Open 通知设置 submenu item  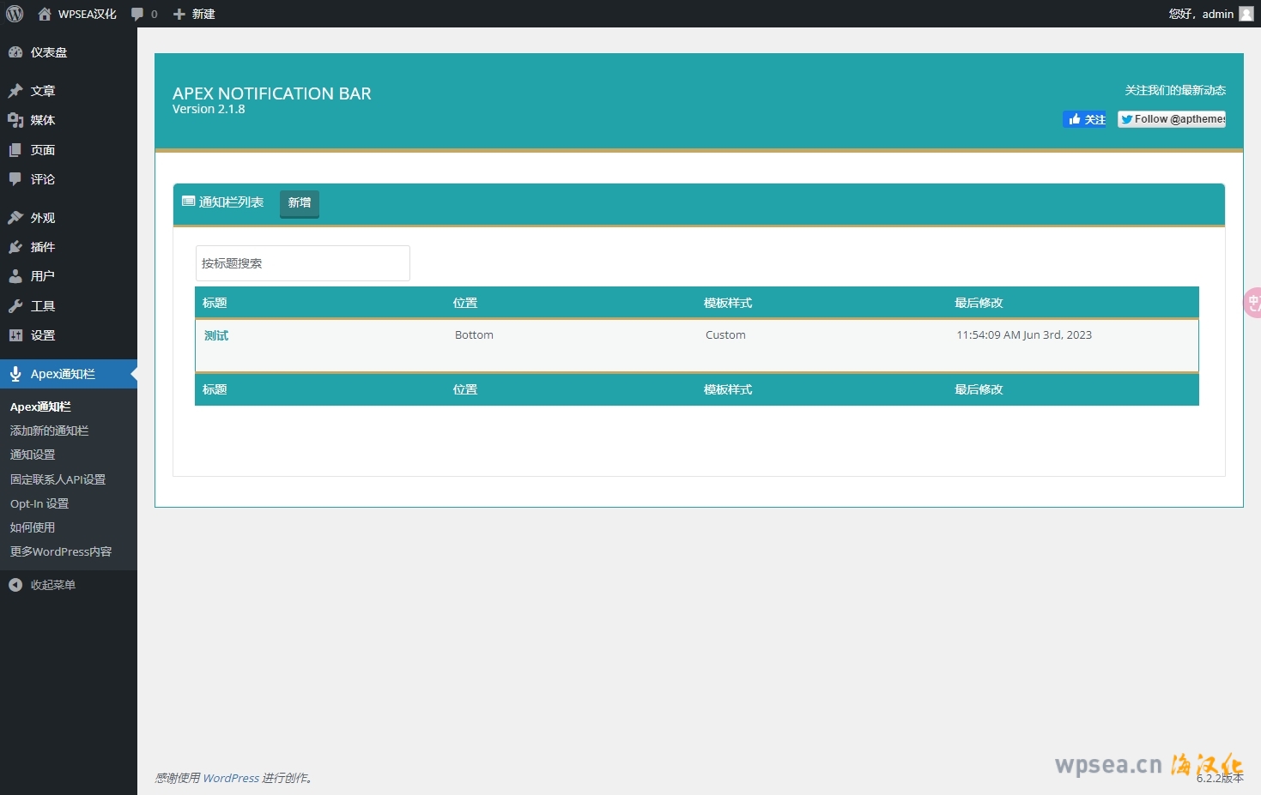(x=33, y=455)
